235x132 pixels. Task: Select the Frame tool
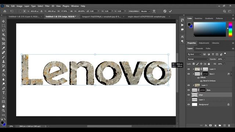(3, 44)
